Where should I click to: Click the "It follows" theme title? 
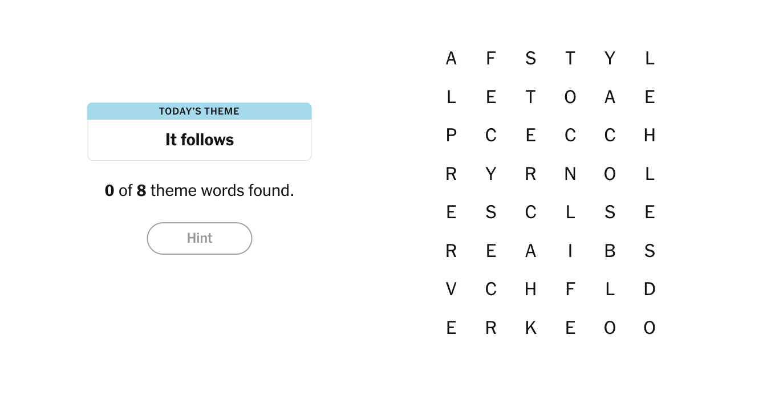[199, 139]
